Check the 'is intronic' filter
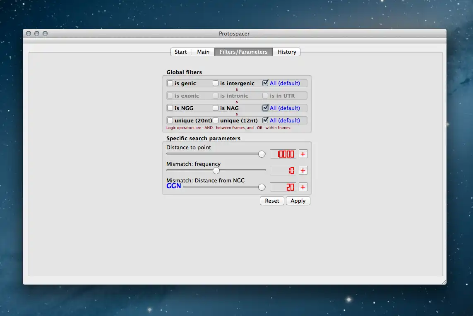Screen dimensions: 473x316 click(x=215, y=96)
